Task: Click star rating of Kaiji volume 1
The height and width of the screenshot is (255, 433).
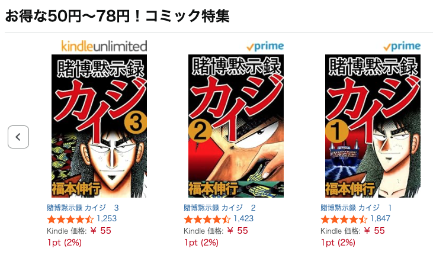Action: 344,220
